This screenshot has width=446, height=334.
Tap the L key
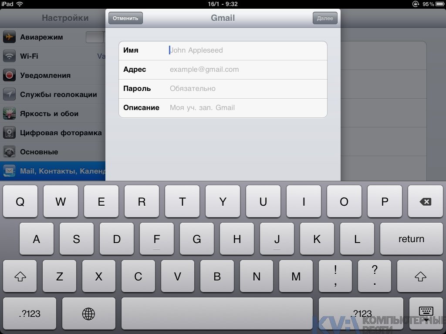click(x=357, y=239)
